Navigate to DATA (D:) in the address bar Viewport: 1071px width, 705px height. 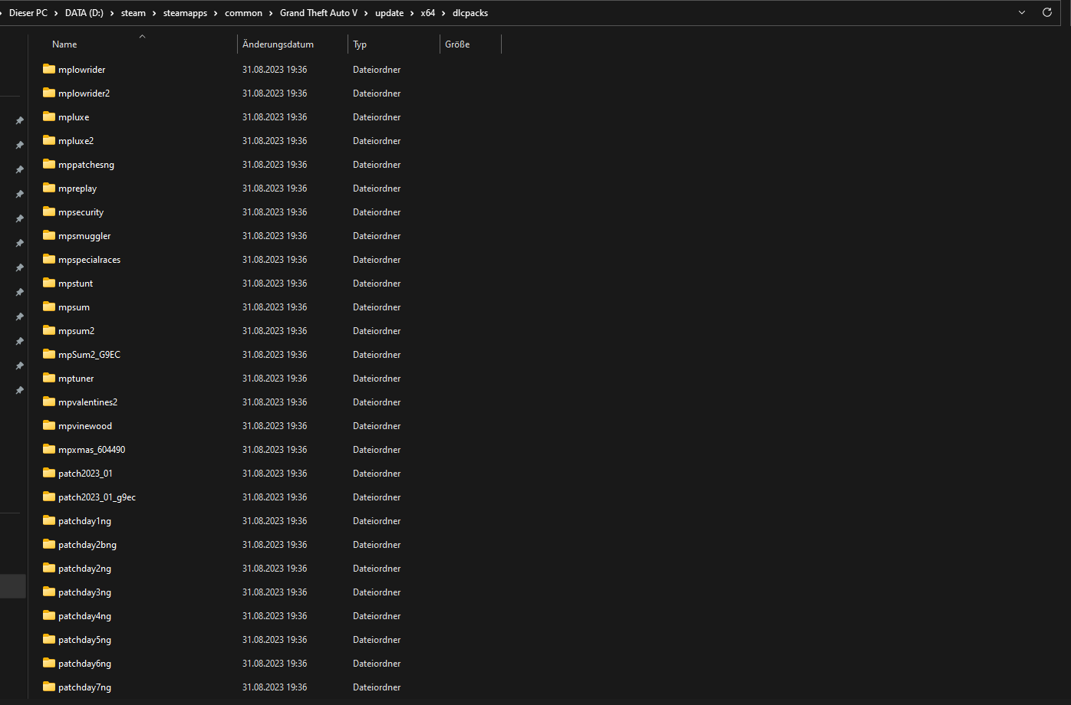85,13
